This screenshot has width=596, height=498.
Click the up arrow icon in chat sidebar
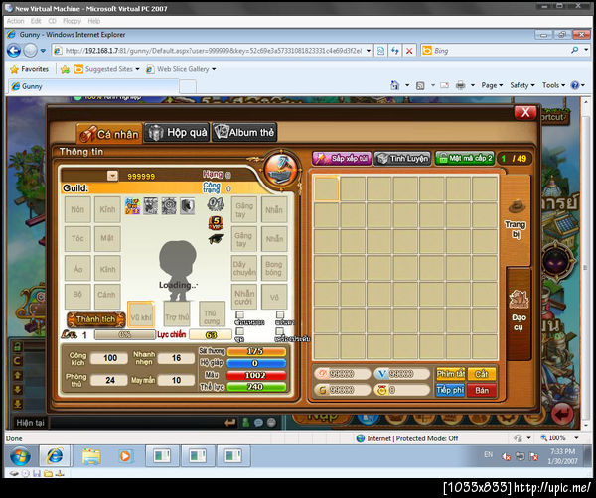click(x=18, y=375)
